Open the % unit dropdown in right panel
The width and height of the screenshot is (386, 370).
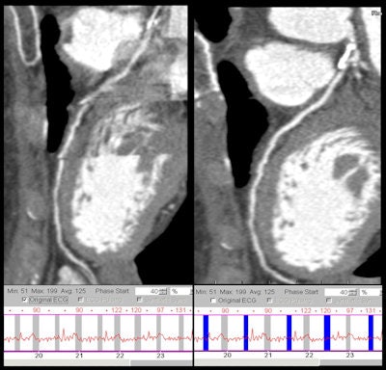coord(370,292)
